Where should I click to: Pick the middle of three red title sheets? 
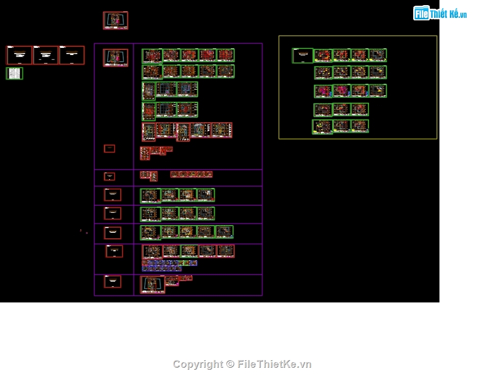[46, 55]
